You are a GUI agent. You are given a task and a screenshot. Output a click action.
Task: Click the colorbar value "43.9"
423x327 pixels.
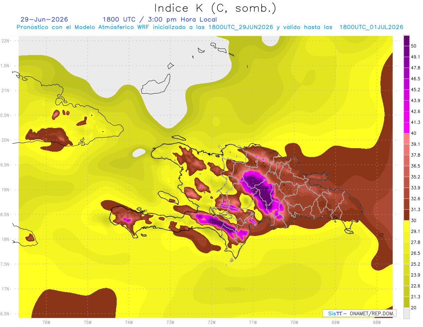tap(416, 101)
